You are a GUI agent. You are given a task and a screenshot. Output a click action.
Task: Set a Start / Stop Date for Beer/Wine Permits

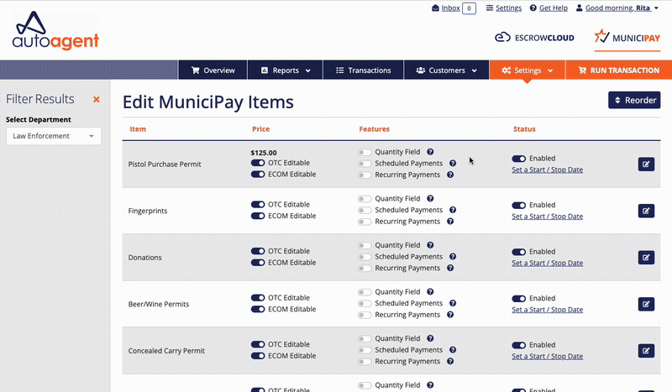(x=548, y=310)
